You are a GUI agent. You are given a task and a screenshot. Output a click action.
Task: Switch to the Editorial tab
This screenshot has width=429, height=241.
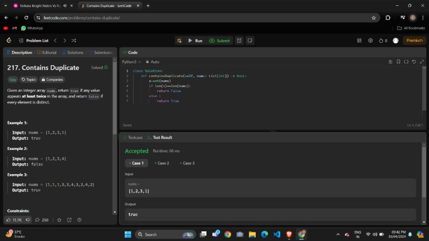click(47, 52)
